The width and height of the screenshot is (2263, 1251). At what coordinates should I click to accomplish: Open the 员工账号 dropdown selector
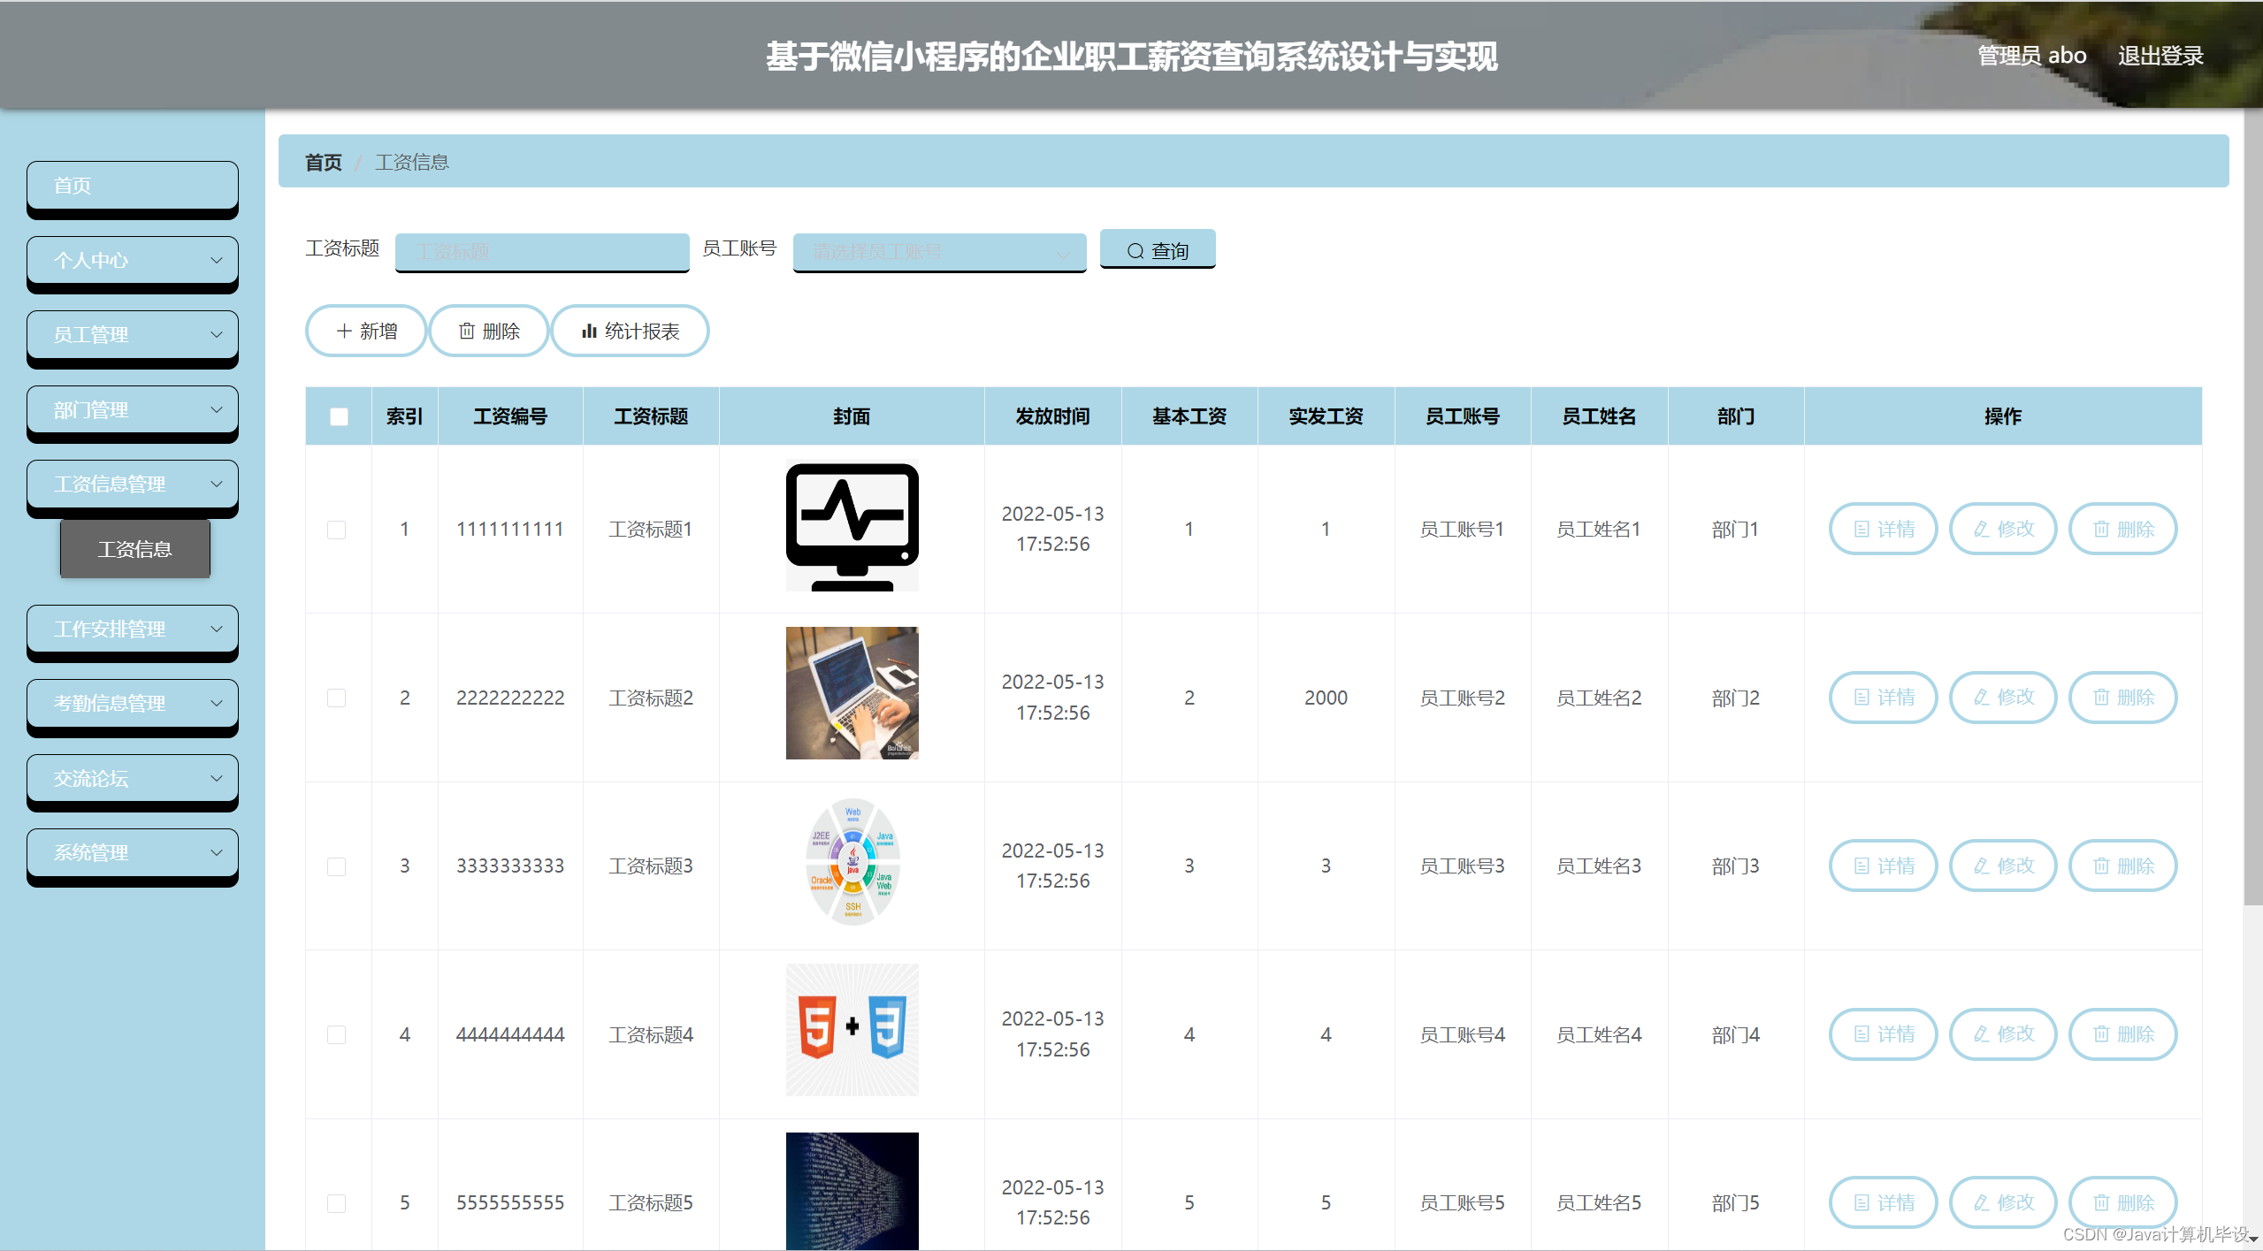[939, 252]
